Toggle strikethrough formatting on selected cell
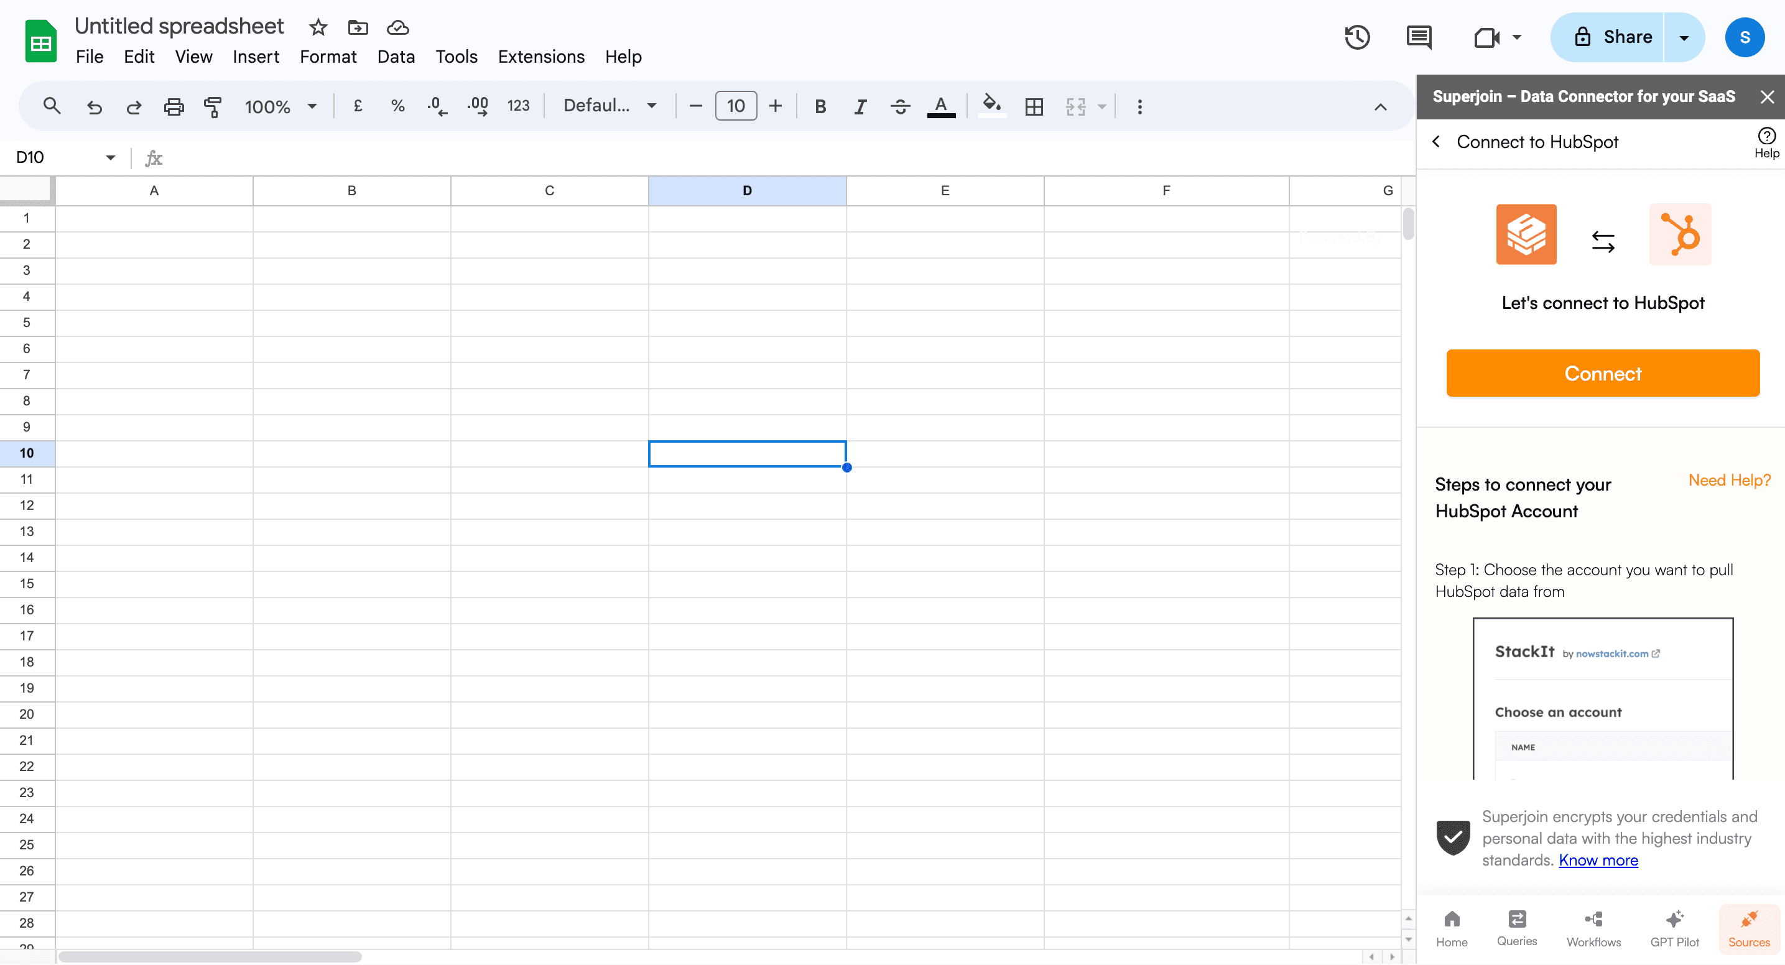Image resolution: width=1785 pixels, height=965 pixels. [899, 106]
